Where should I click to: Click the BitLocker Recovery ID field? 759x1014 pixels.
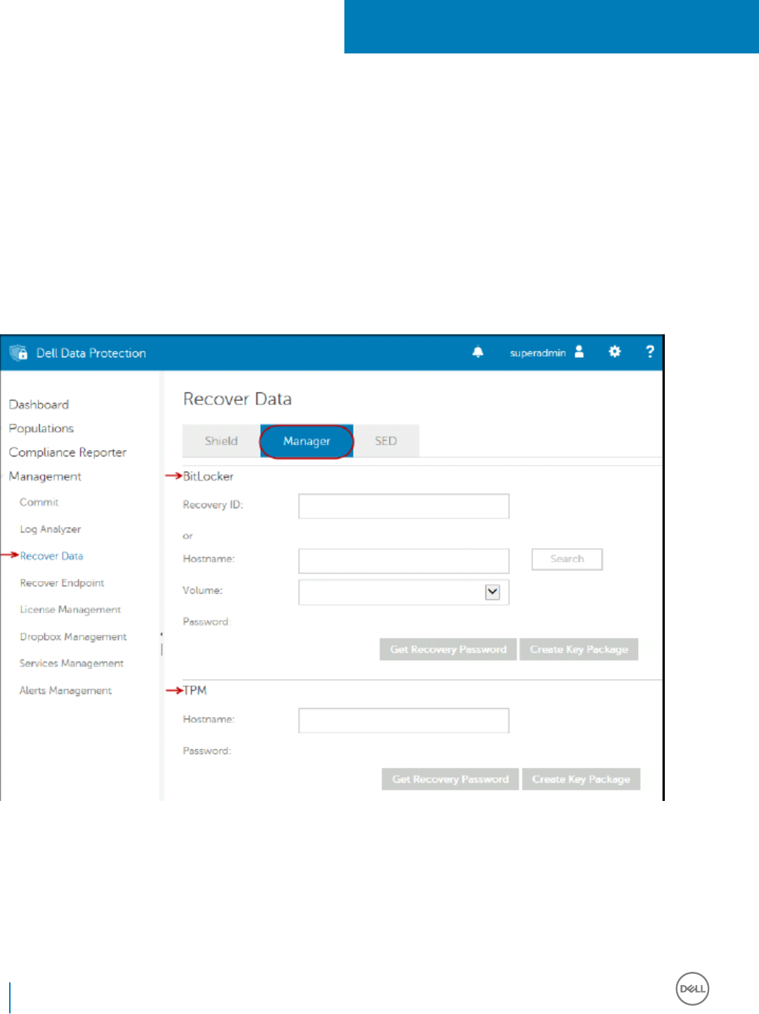(403, 506)
